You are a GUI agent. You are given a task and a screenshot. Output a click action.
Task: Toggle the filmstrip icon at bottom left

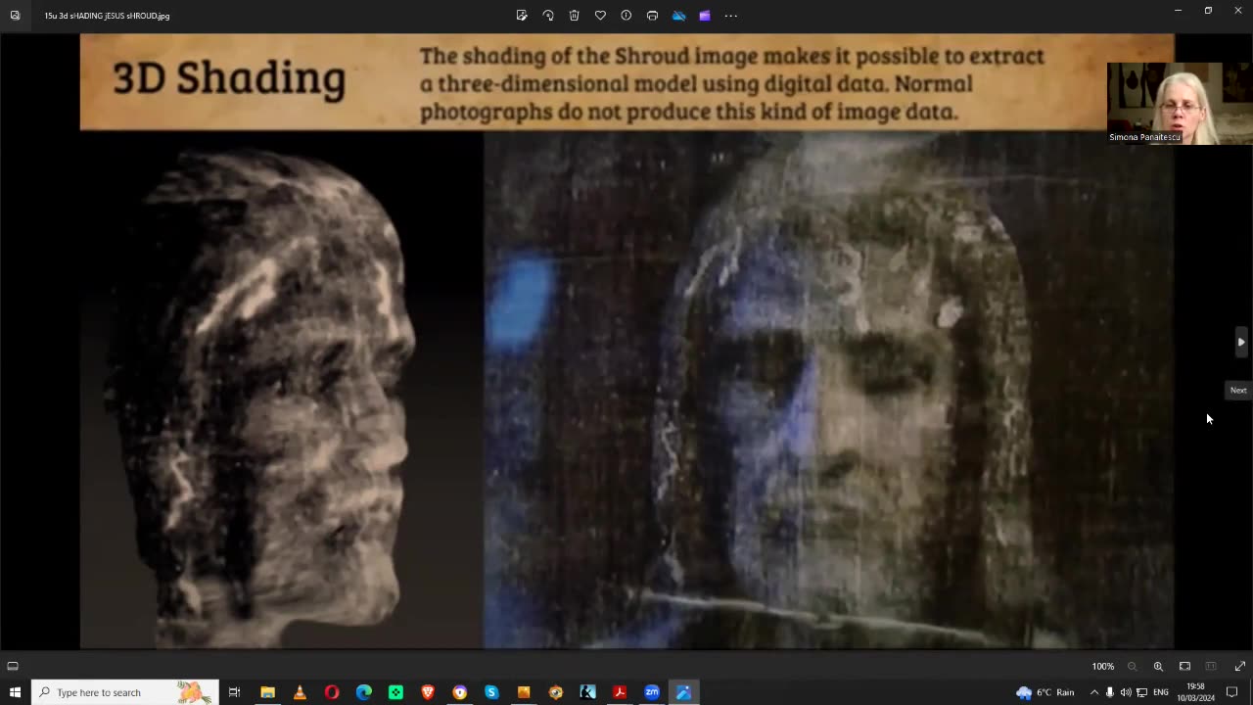[13, 666]
